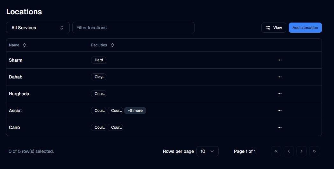Screen dimensions: 334x169
Task: Go to the previous page
Action: (289, 151)
